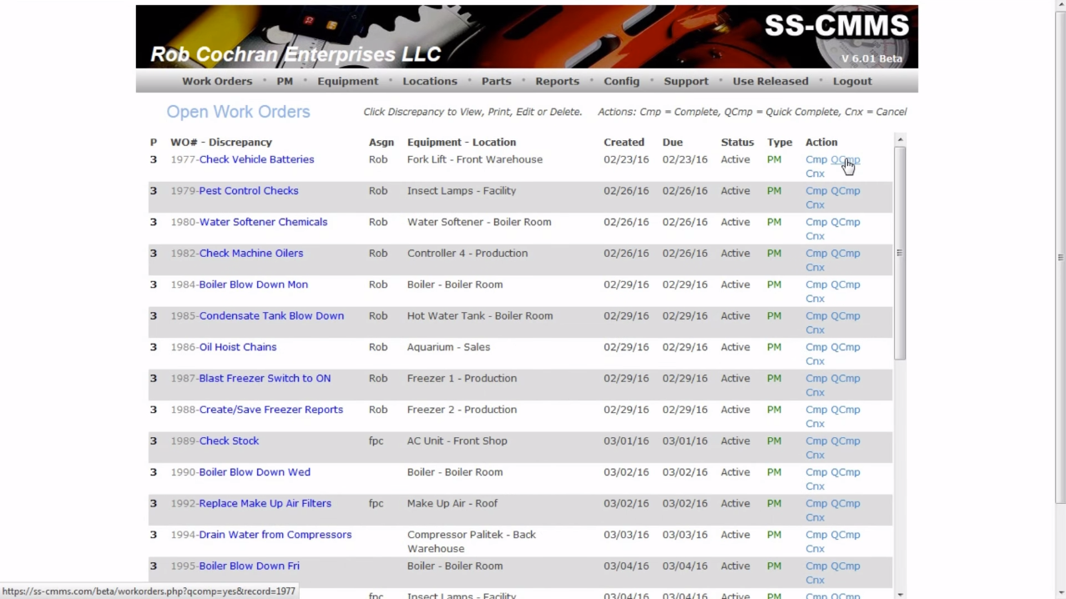Viewport: 1066px width, 599px height.
Task: Open the Support menu
Action: coord(686,81)
